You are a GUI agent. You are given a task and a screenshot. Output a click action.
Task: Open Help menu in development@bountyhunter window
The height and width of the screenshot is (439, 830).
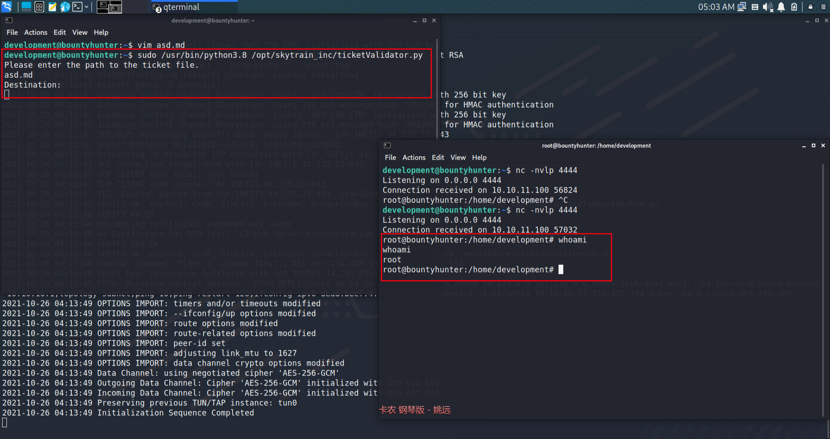(101, 32)
